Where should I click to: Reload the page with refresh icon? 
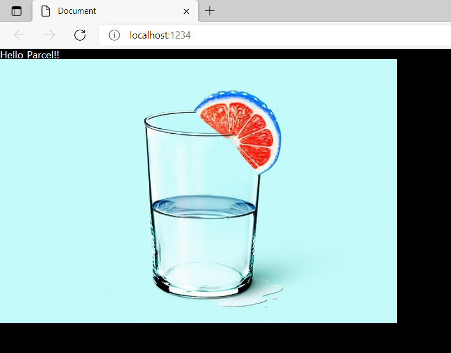(x=80, y=35)
